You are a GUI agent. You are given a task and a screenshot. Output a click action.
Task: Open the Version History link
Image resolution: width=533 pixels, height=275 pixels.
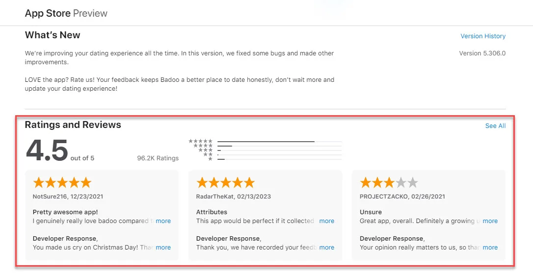click(482, 36)
